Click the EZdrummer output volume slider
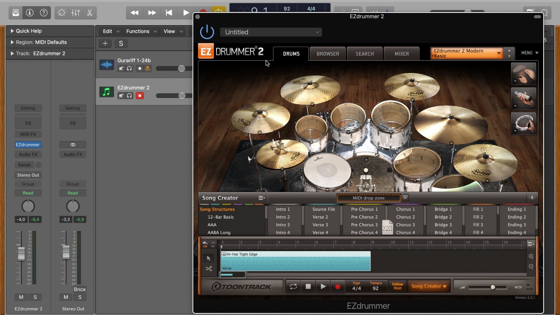The width and height of the screenshot is (560, 315). (492, 287)
